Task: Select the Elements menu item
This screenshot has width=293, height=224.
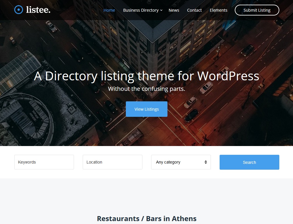Action: tap(218, 10)
